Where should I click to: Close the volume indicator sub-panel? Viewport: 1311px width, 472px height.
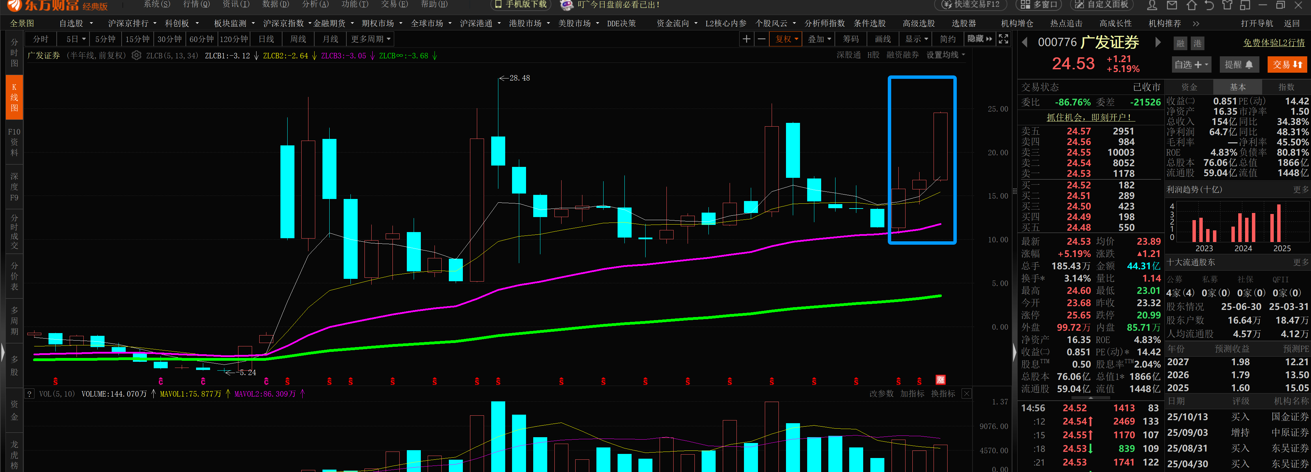[x=966, y=394]
